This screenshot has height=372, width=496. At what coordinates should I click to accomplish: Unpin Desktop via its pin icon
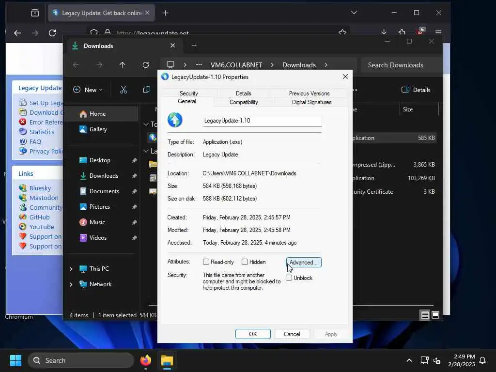click(x=134, y=160)
